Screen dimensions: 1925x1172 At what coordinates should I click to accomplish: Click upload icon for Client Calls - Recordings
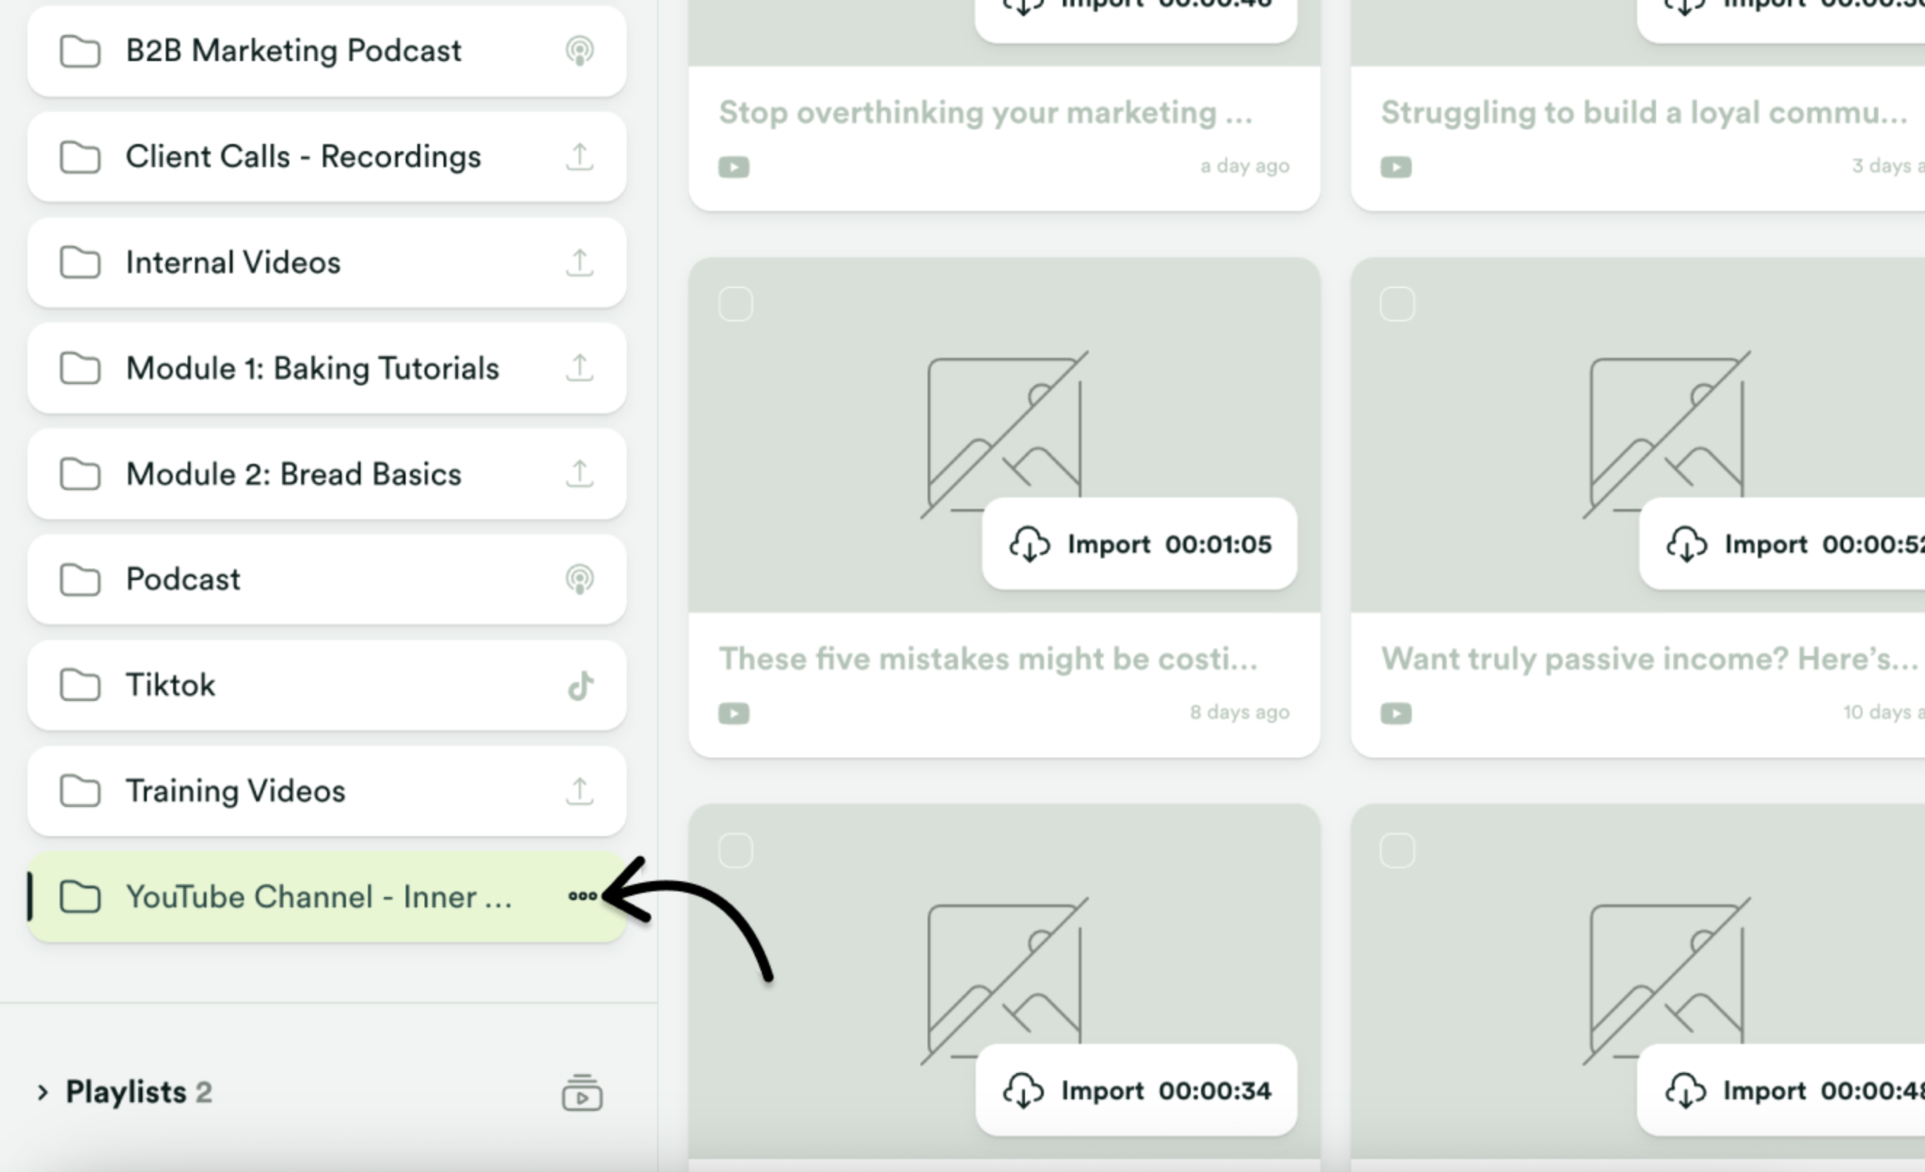coord(579,156)
